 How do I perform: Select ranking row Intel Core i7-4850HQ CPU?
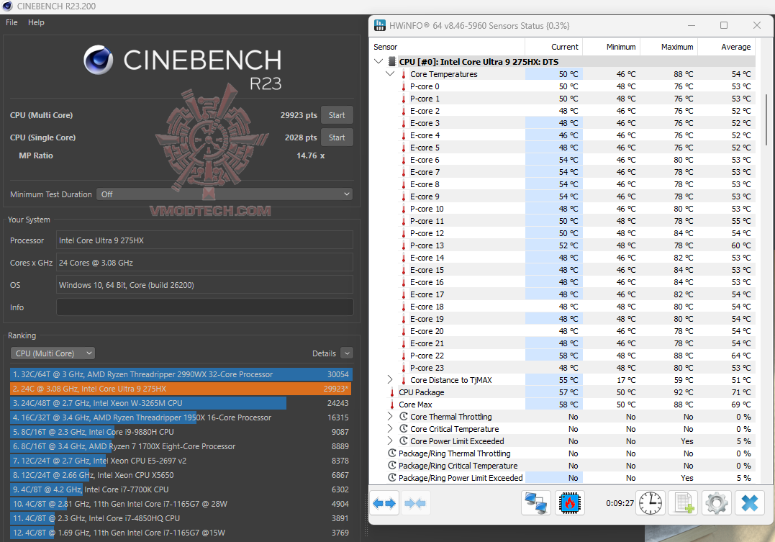[181, 518]
